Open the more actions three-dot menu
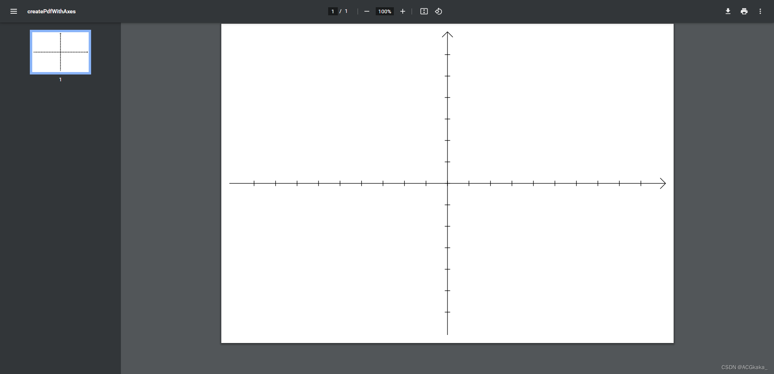774x374 pixels. pos(760,11)
